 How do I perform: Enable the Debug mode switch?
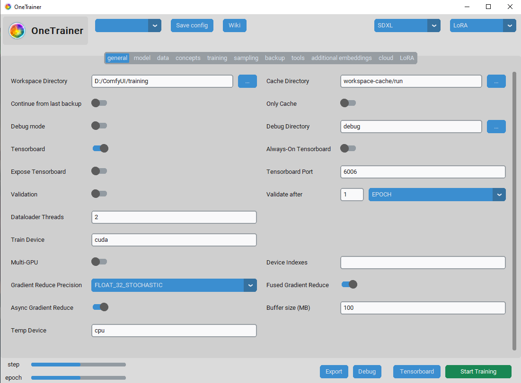[99, 126]
